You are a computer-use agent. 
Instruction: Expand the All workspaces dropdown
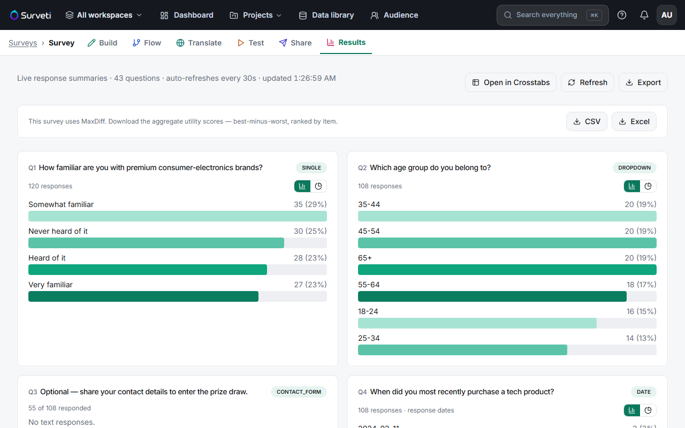[x=104, y=15]
